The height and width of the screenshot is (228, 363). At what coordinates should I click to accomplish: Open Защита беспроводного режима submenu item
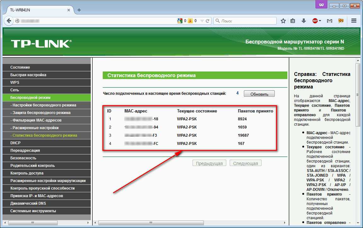point(40,113)
